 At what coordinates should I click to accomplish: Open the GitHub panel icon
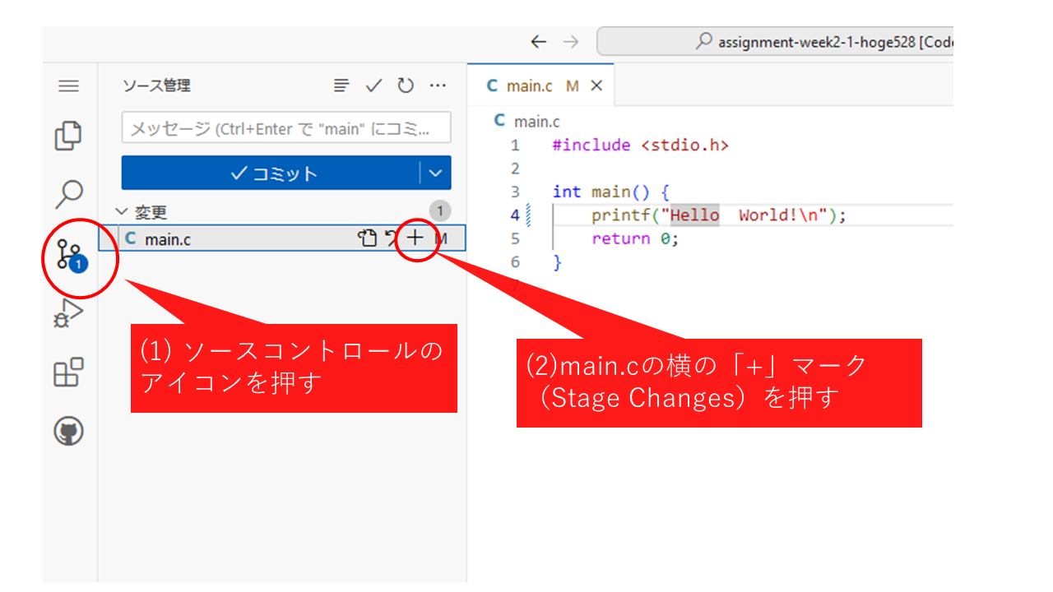click(69, 431)
